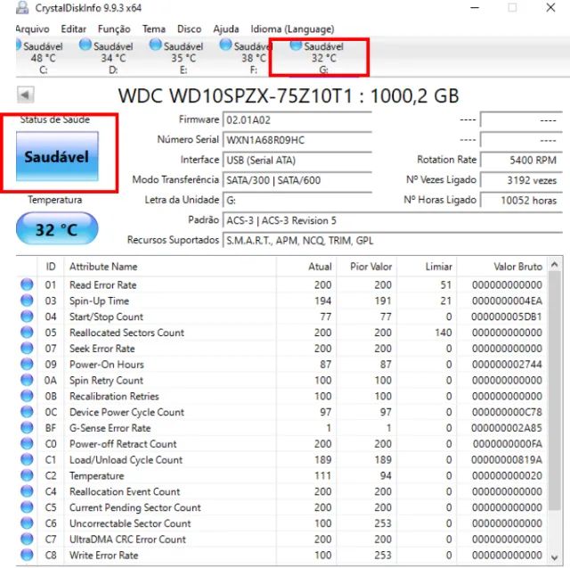Click the supported features field S.M.A.R.T., APM

[x=392, y=240]
